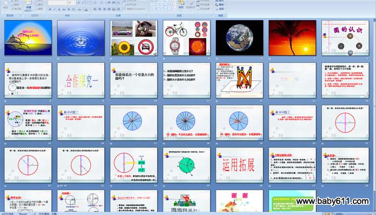Viewport: 376px width, 215px height.
Task: Select the Earth photo slide thumbnail
Action: click(240, 38)
